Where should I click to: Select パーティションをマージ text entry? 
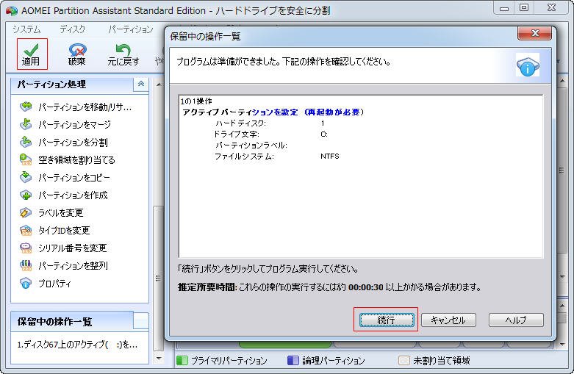point(75,124)
